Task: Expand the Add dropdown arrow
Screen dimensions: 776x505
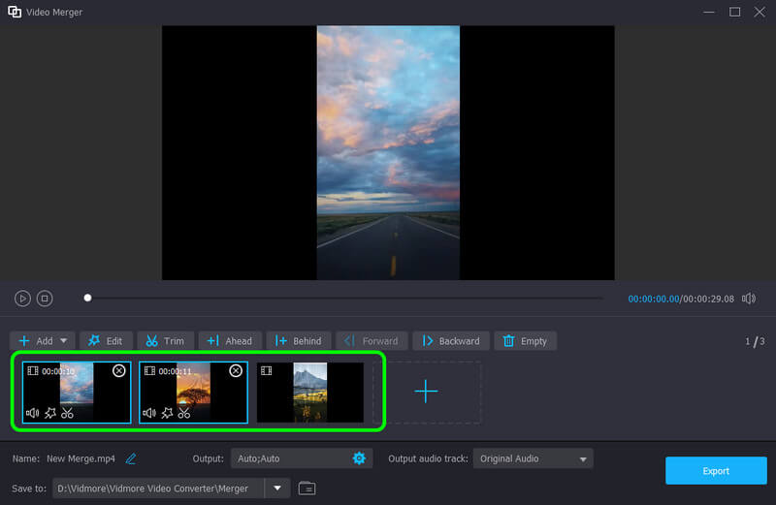Action: pyautogui.click(x=64, y=341)
